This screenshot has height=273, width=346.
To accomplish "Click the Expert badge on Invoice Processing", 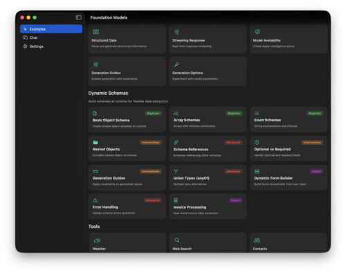I will 235,200.
